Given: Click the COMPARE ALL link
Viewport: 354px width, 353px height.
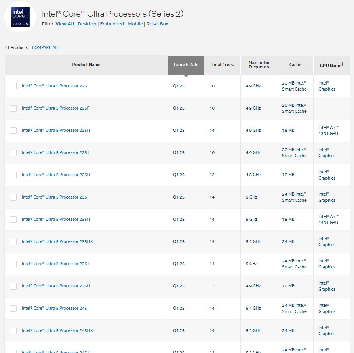Looking at the screenshot, I should pyautogui.click(x=46, y=47).
